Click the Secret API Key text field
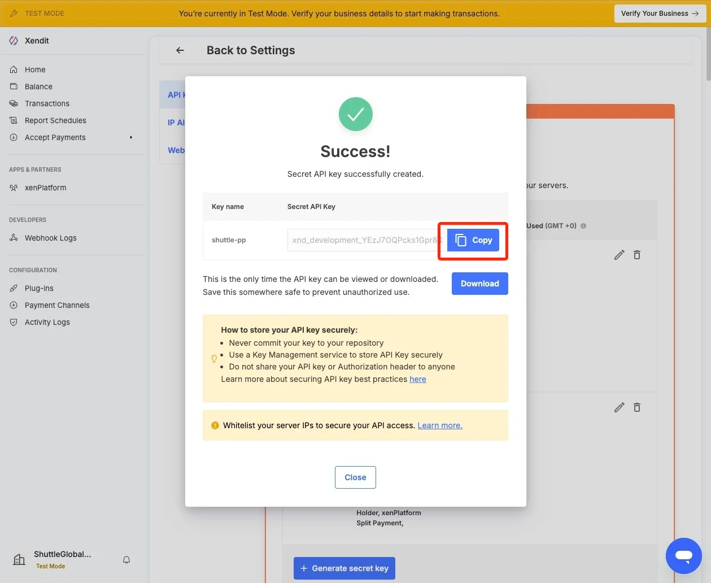 (364, 240)
